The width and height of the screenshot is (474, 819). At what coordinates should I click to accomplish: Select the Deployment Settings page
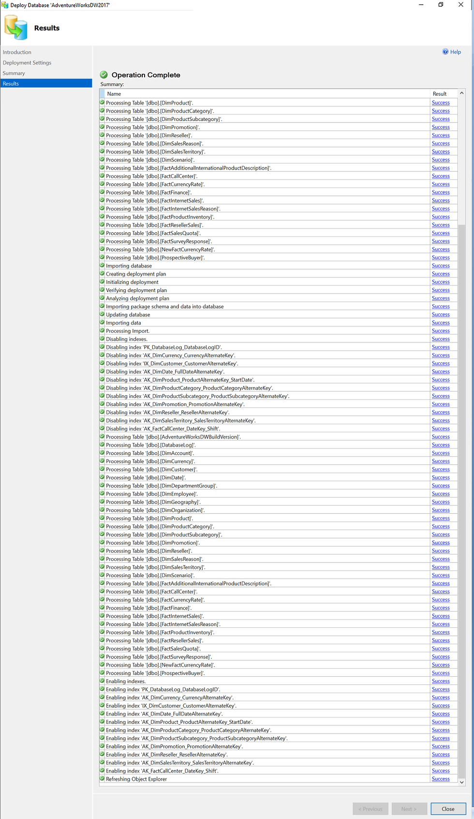click(x=27, y=63)
